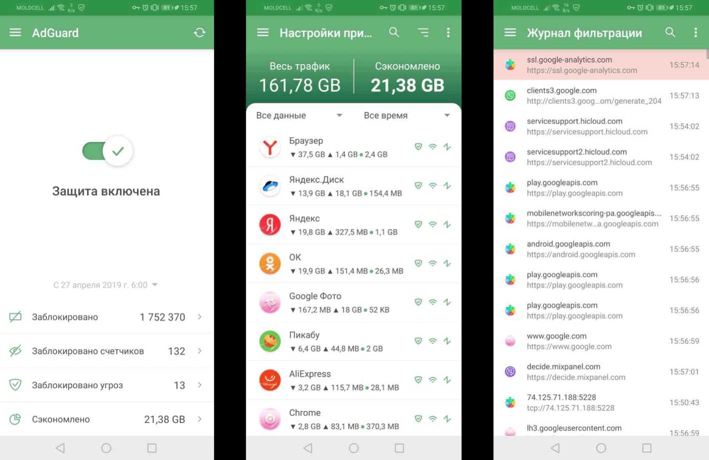The image size is (709, 460).
Task: Open the blocked trackers statistics row
Action: click(107, 351)
